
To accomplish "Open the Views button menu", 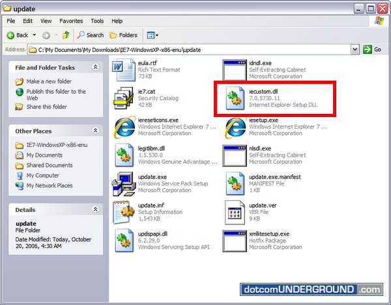I will point(152,35).
